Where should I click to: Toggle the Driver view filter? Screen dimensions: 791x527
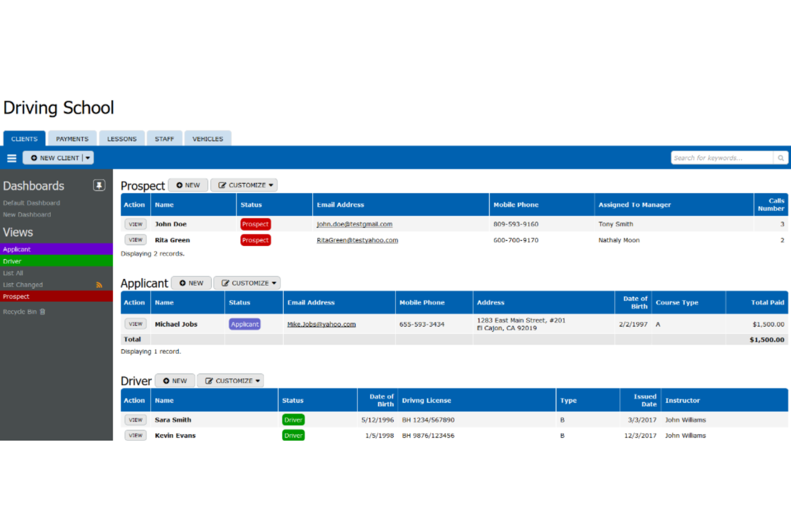pyautogui.click(x=12, y=261)
